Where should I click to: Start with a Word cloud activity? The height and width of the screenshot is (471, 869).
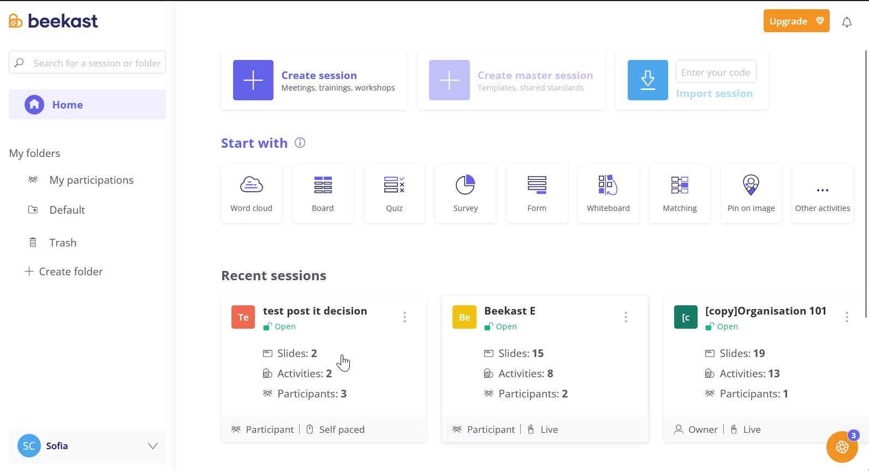pos(251,193)
